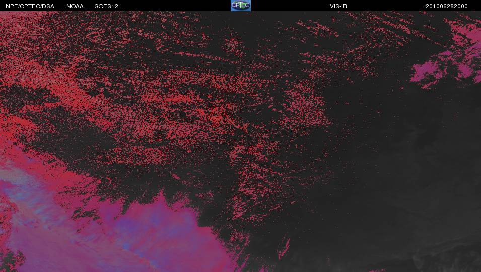
Task: Click the VIS-IR channel label
Action: coord(338,6)
